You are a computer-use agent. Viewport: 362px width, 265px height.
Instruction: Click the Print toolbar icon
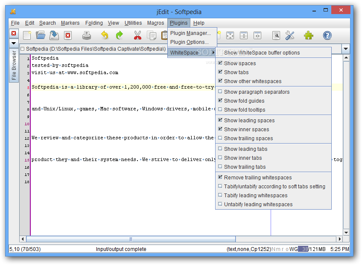point(87,35)
